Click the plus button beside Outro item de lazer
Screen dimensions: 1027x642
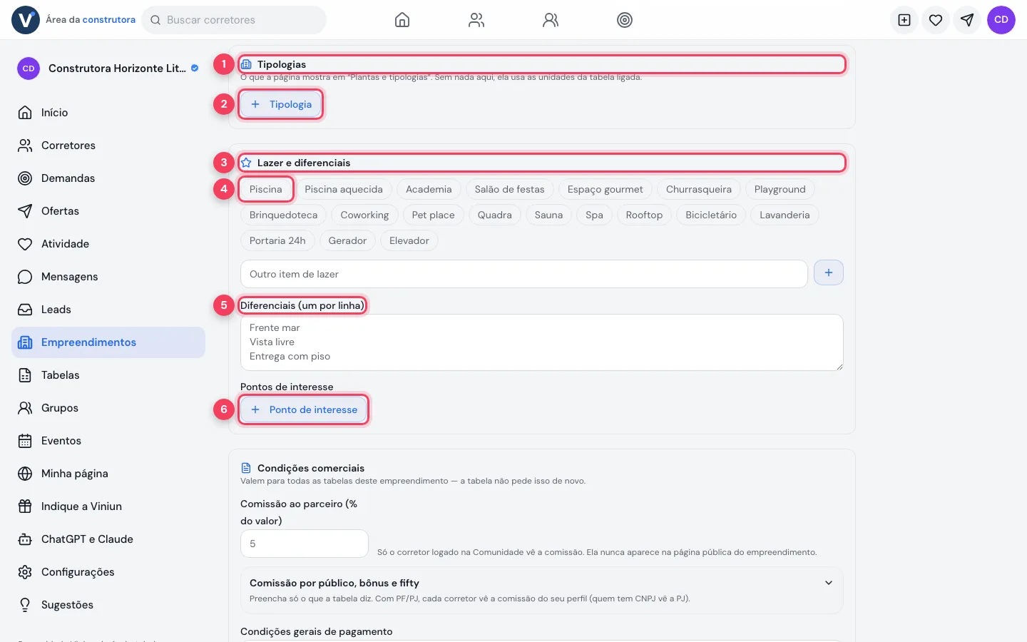(829, 272)
